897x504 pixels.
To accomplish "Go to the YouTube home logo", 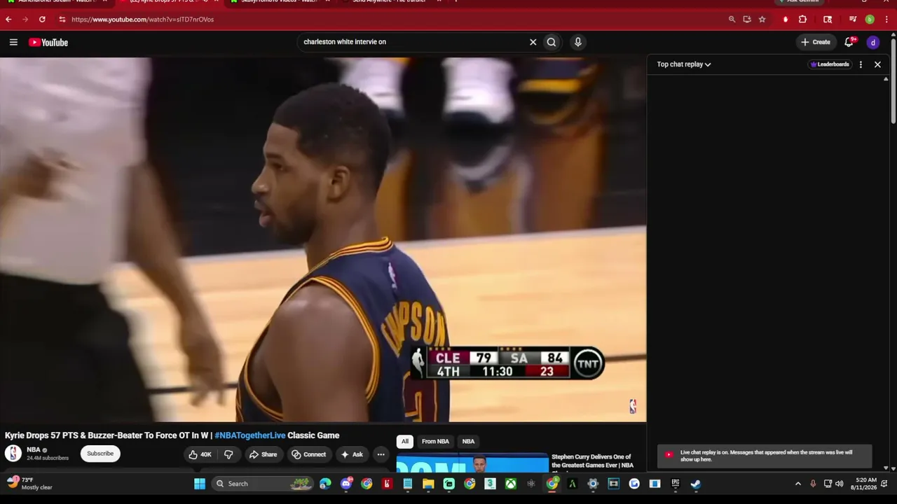I will tap(48, 43).
